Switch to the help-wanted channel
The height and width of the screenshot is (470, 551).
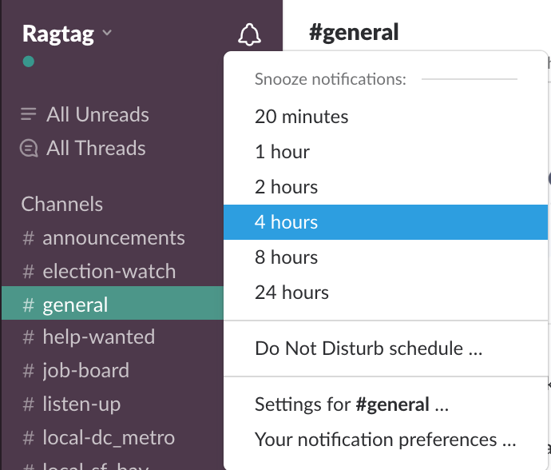coord(98,337)
